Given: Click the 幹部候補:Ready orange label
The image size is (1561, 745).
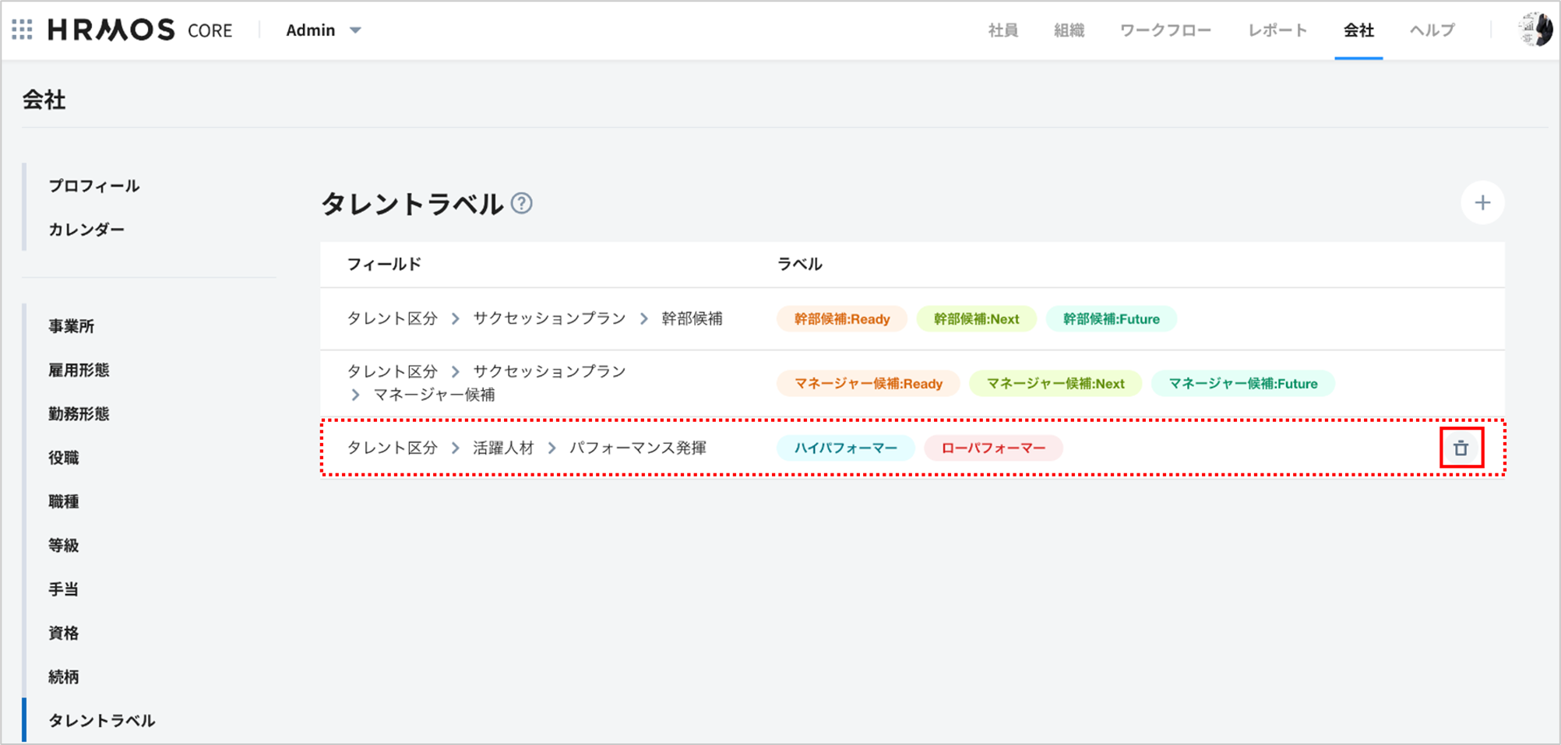Looking at the screenshot, I should 841,319.
